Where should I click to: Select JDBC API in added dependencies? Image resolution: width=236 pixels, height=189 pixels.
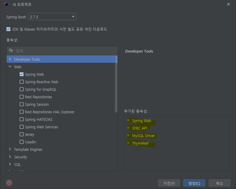click(139, 128)
